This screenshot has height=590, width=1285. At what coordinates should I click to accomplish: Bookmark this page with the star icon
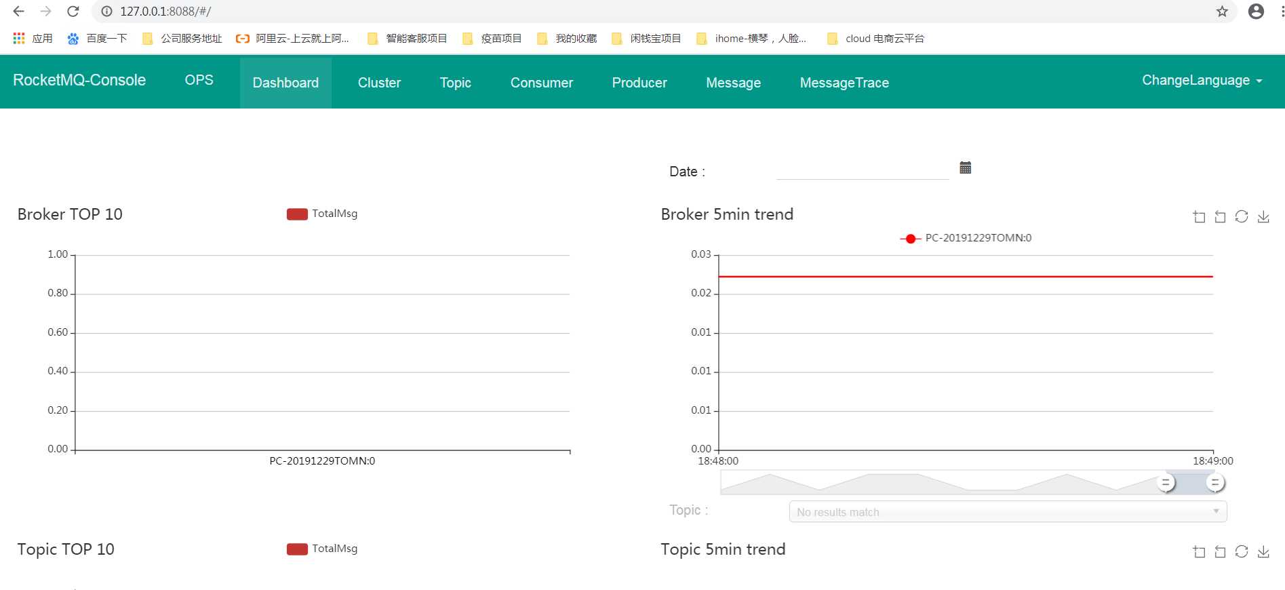[x=1222, y=12]
